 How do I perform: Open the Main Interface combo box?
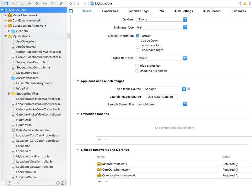pyautogui.click(x=161, y=27)
